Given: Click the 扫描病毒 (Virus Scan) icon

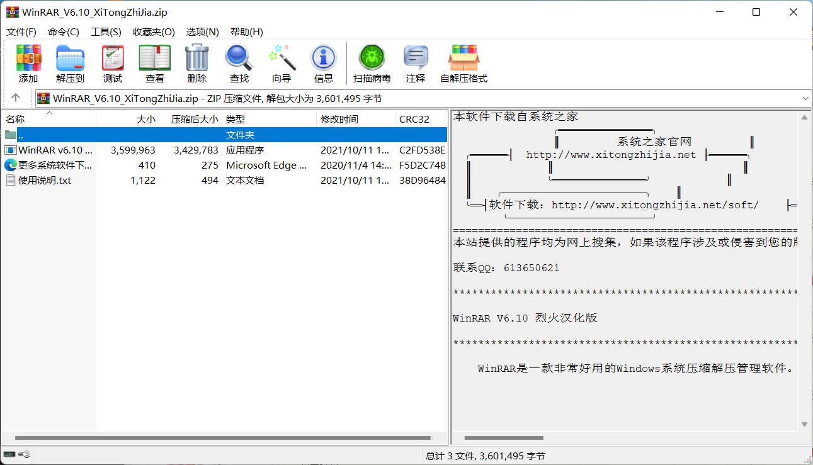Looking at the screenshot, I should click(372, 62).
